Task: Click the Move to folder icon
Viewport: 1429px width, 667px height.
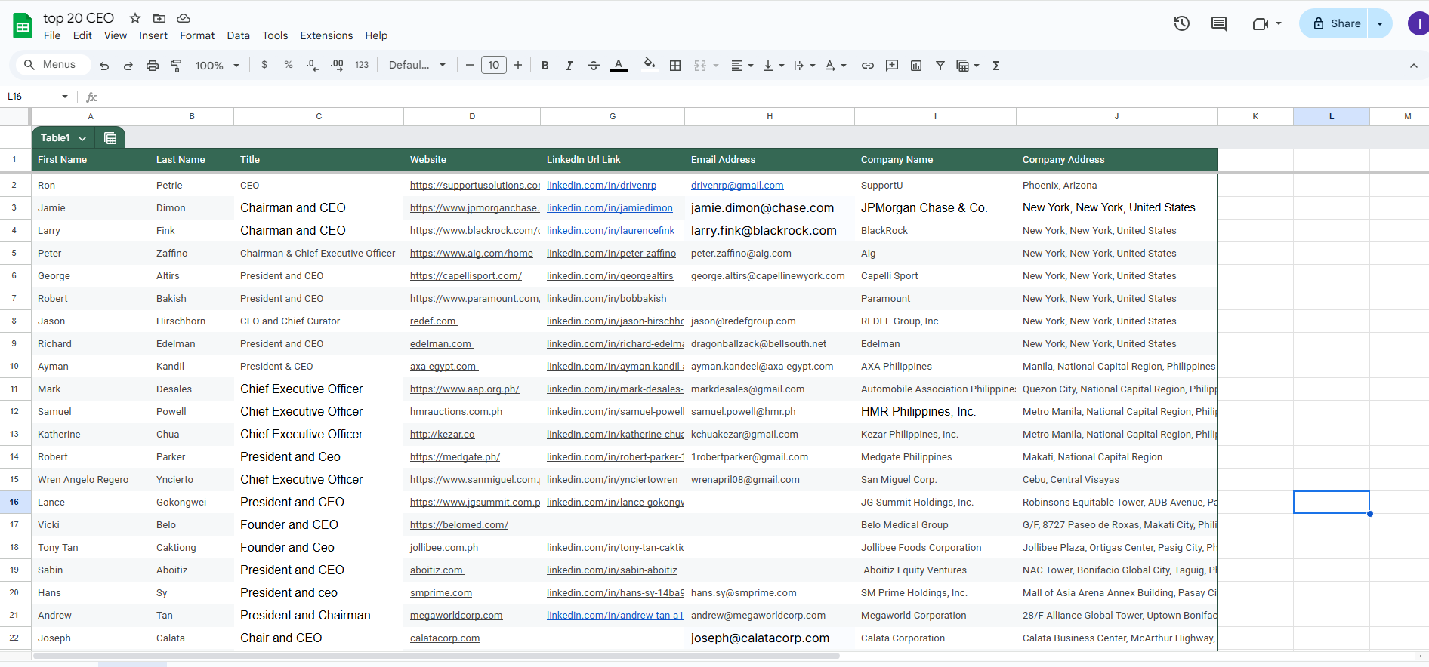Action: [159, 18]
